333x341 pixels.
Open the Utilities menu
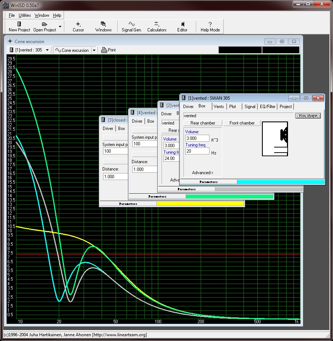coord(24,15)
